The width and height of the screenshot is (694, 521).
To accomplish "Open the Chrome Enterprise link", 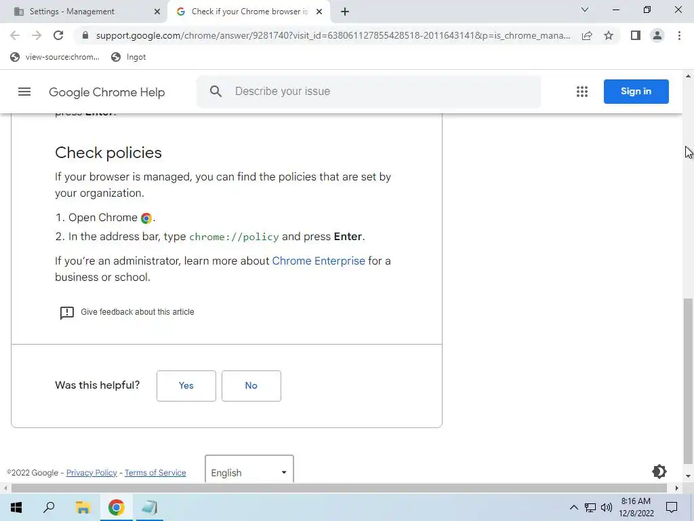I will (x=319, y=261).
